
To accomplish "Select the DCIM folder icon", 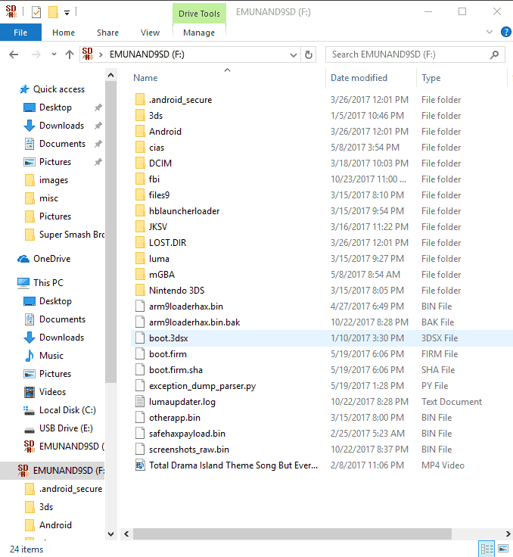I will click(140, 163).
